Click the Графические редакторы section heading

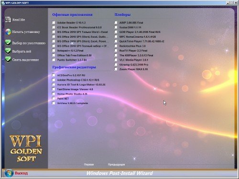(x=74, y=67)
